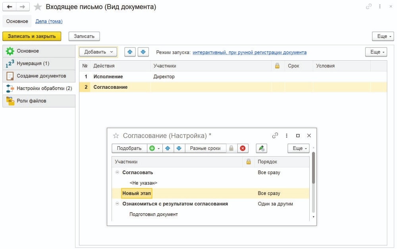Open Настройки обработки (2) section

point(39,88)
